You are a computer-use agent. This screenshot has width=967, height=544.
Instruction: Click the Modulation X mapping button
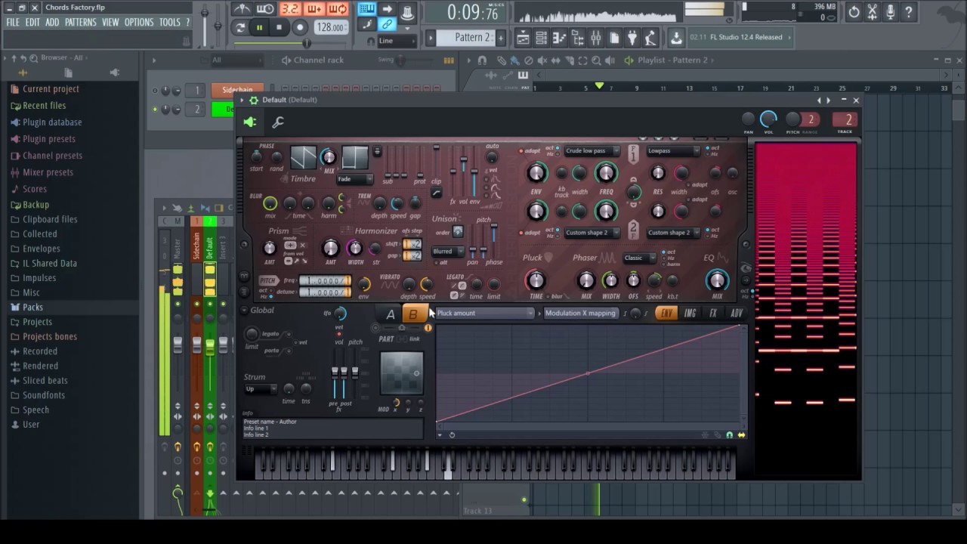tap(580, 313)
